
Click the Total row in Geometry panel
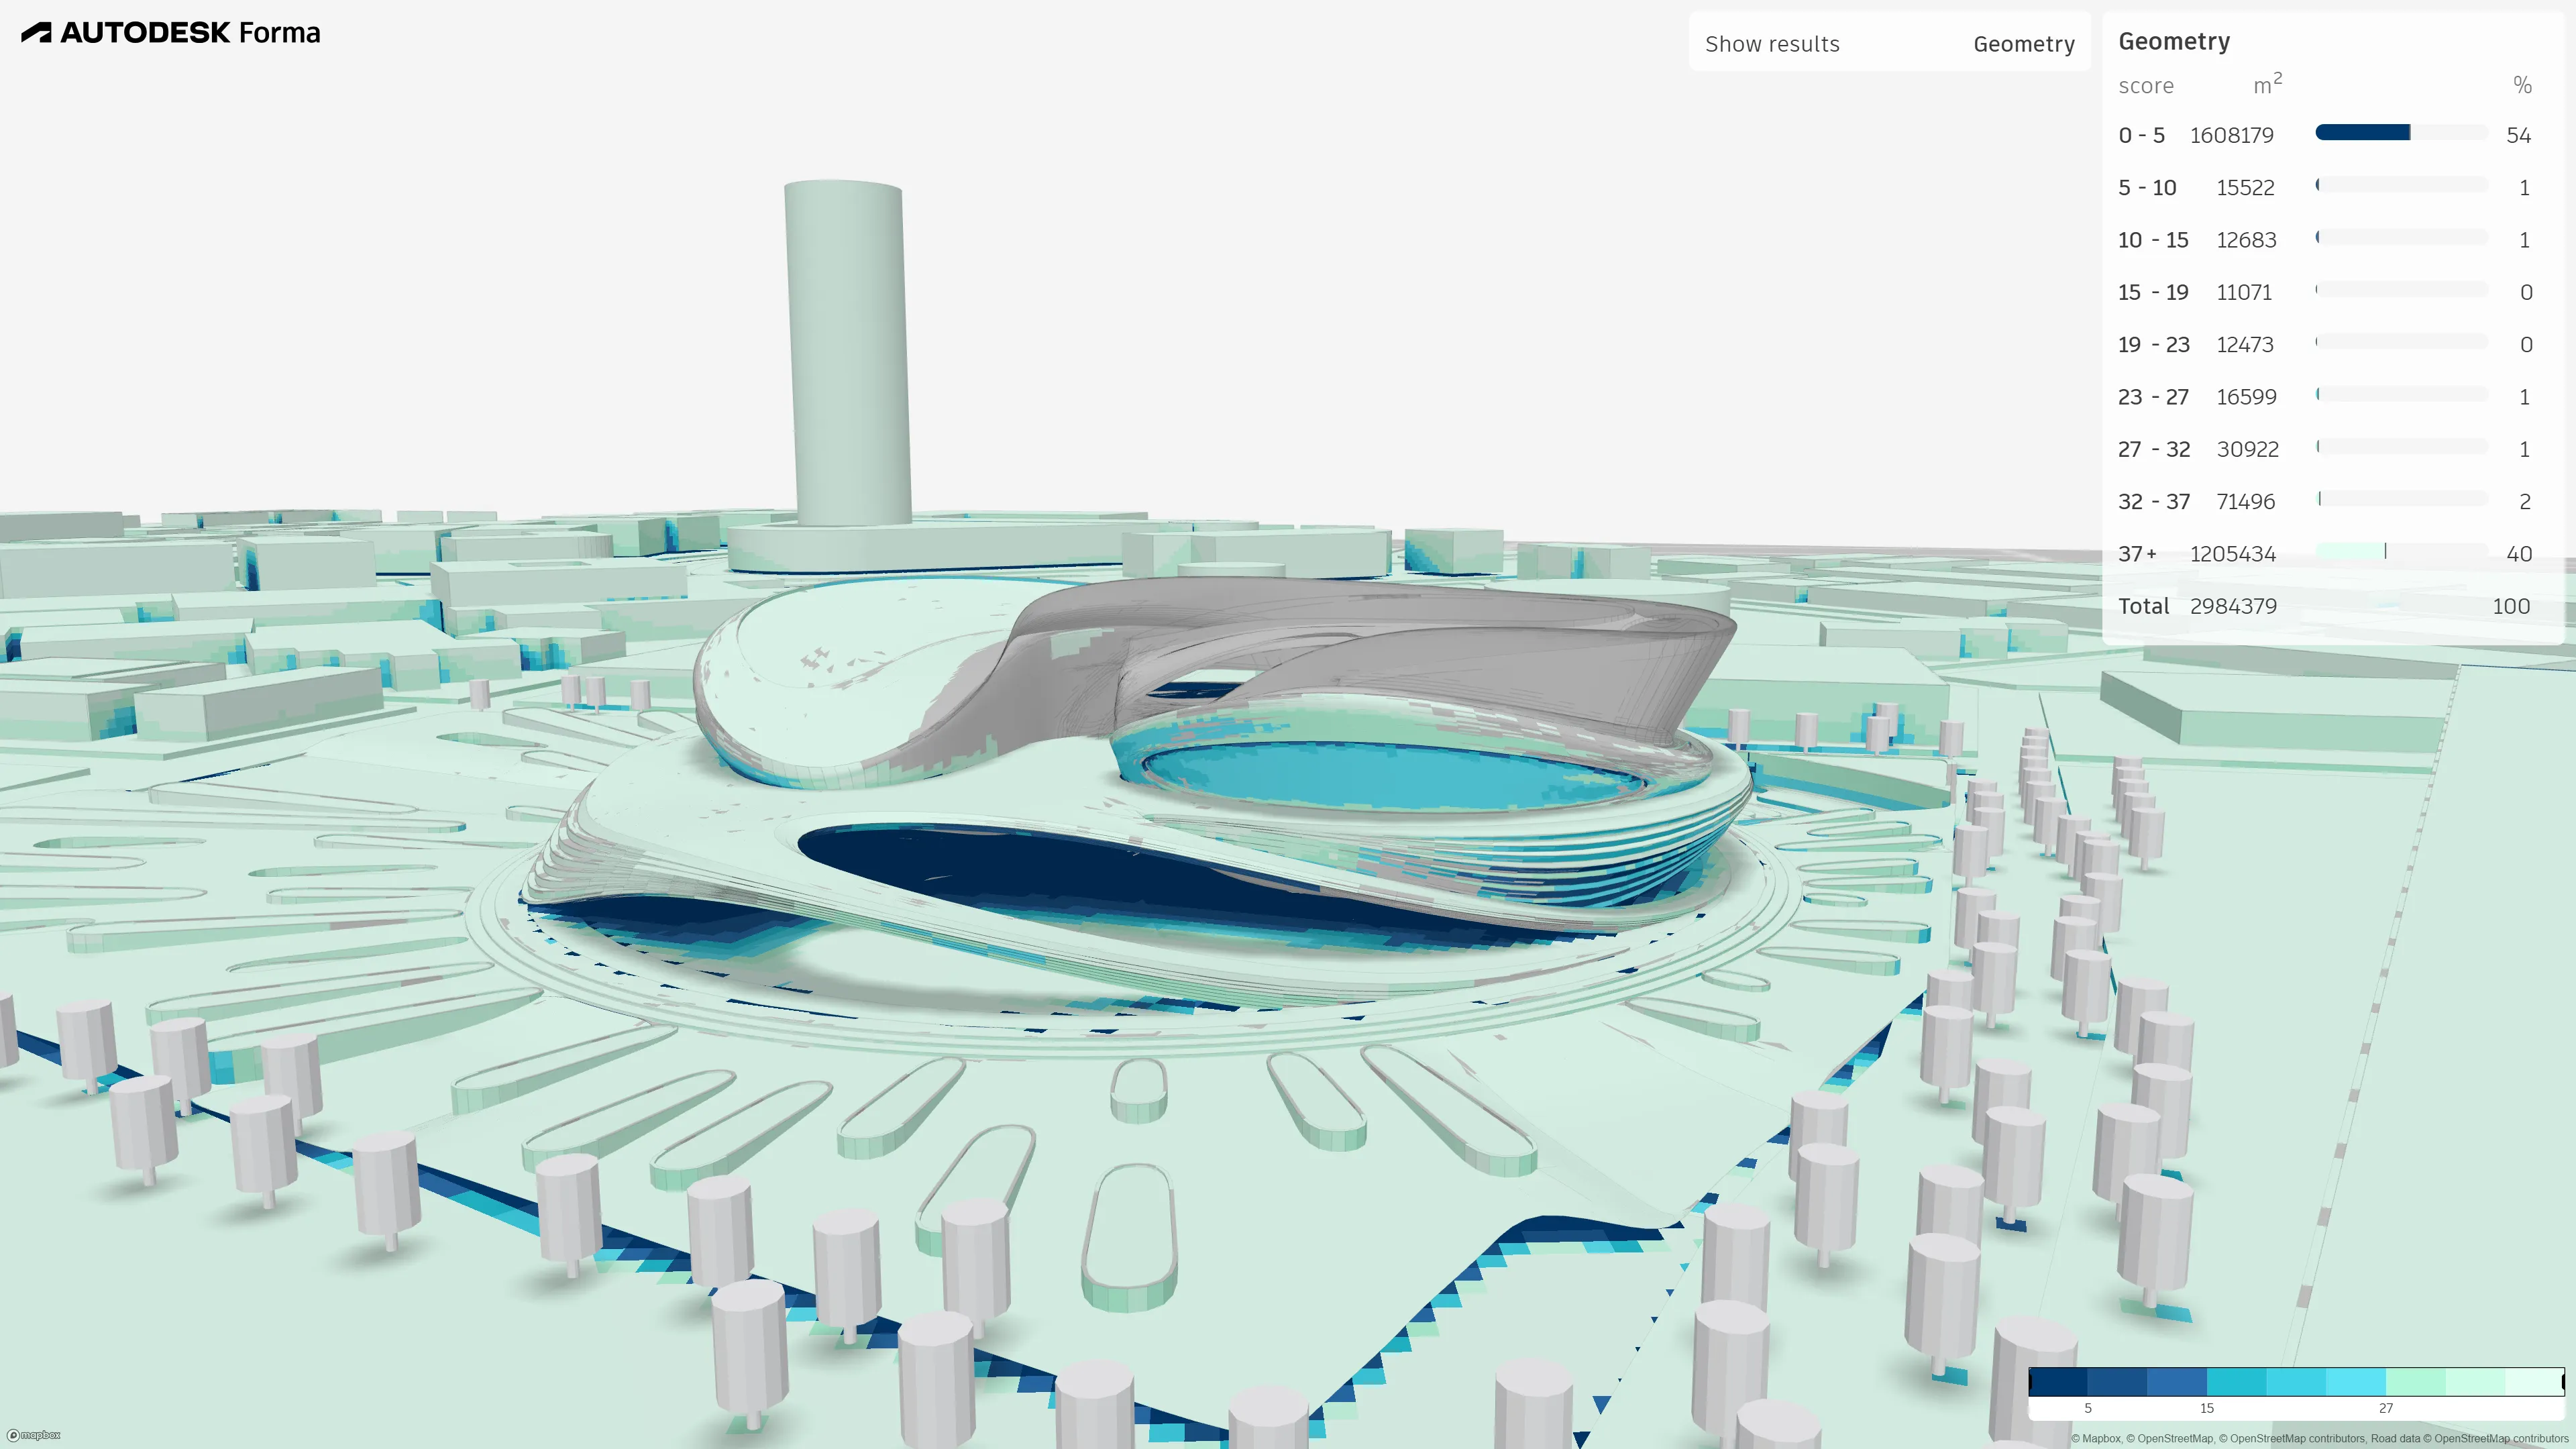click(2144, 606)
